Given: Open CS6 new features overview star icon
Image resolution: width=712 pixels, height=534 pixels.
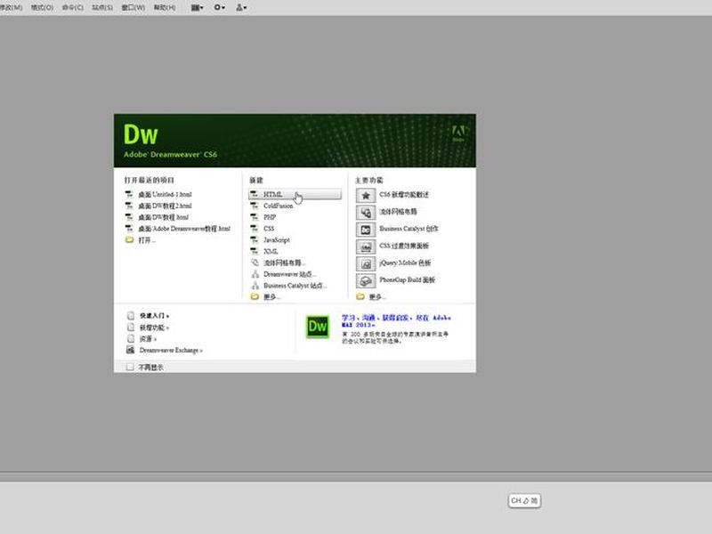Looking at the screenshot, I should click(366, 195).
